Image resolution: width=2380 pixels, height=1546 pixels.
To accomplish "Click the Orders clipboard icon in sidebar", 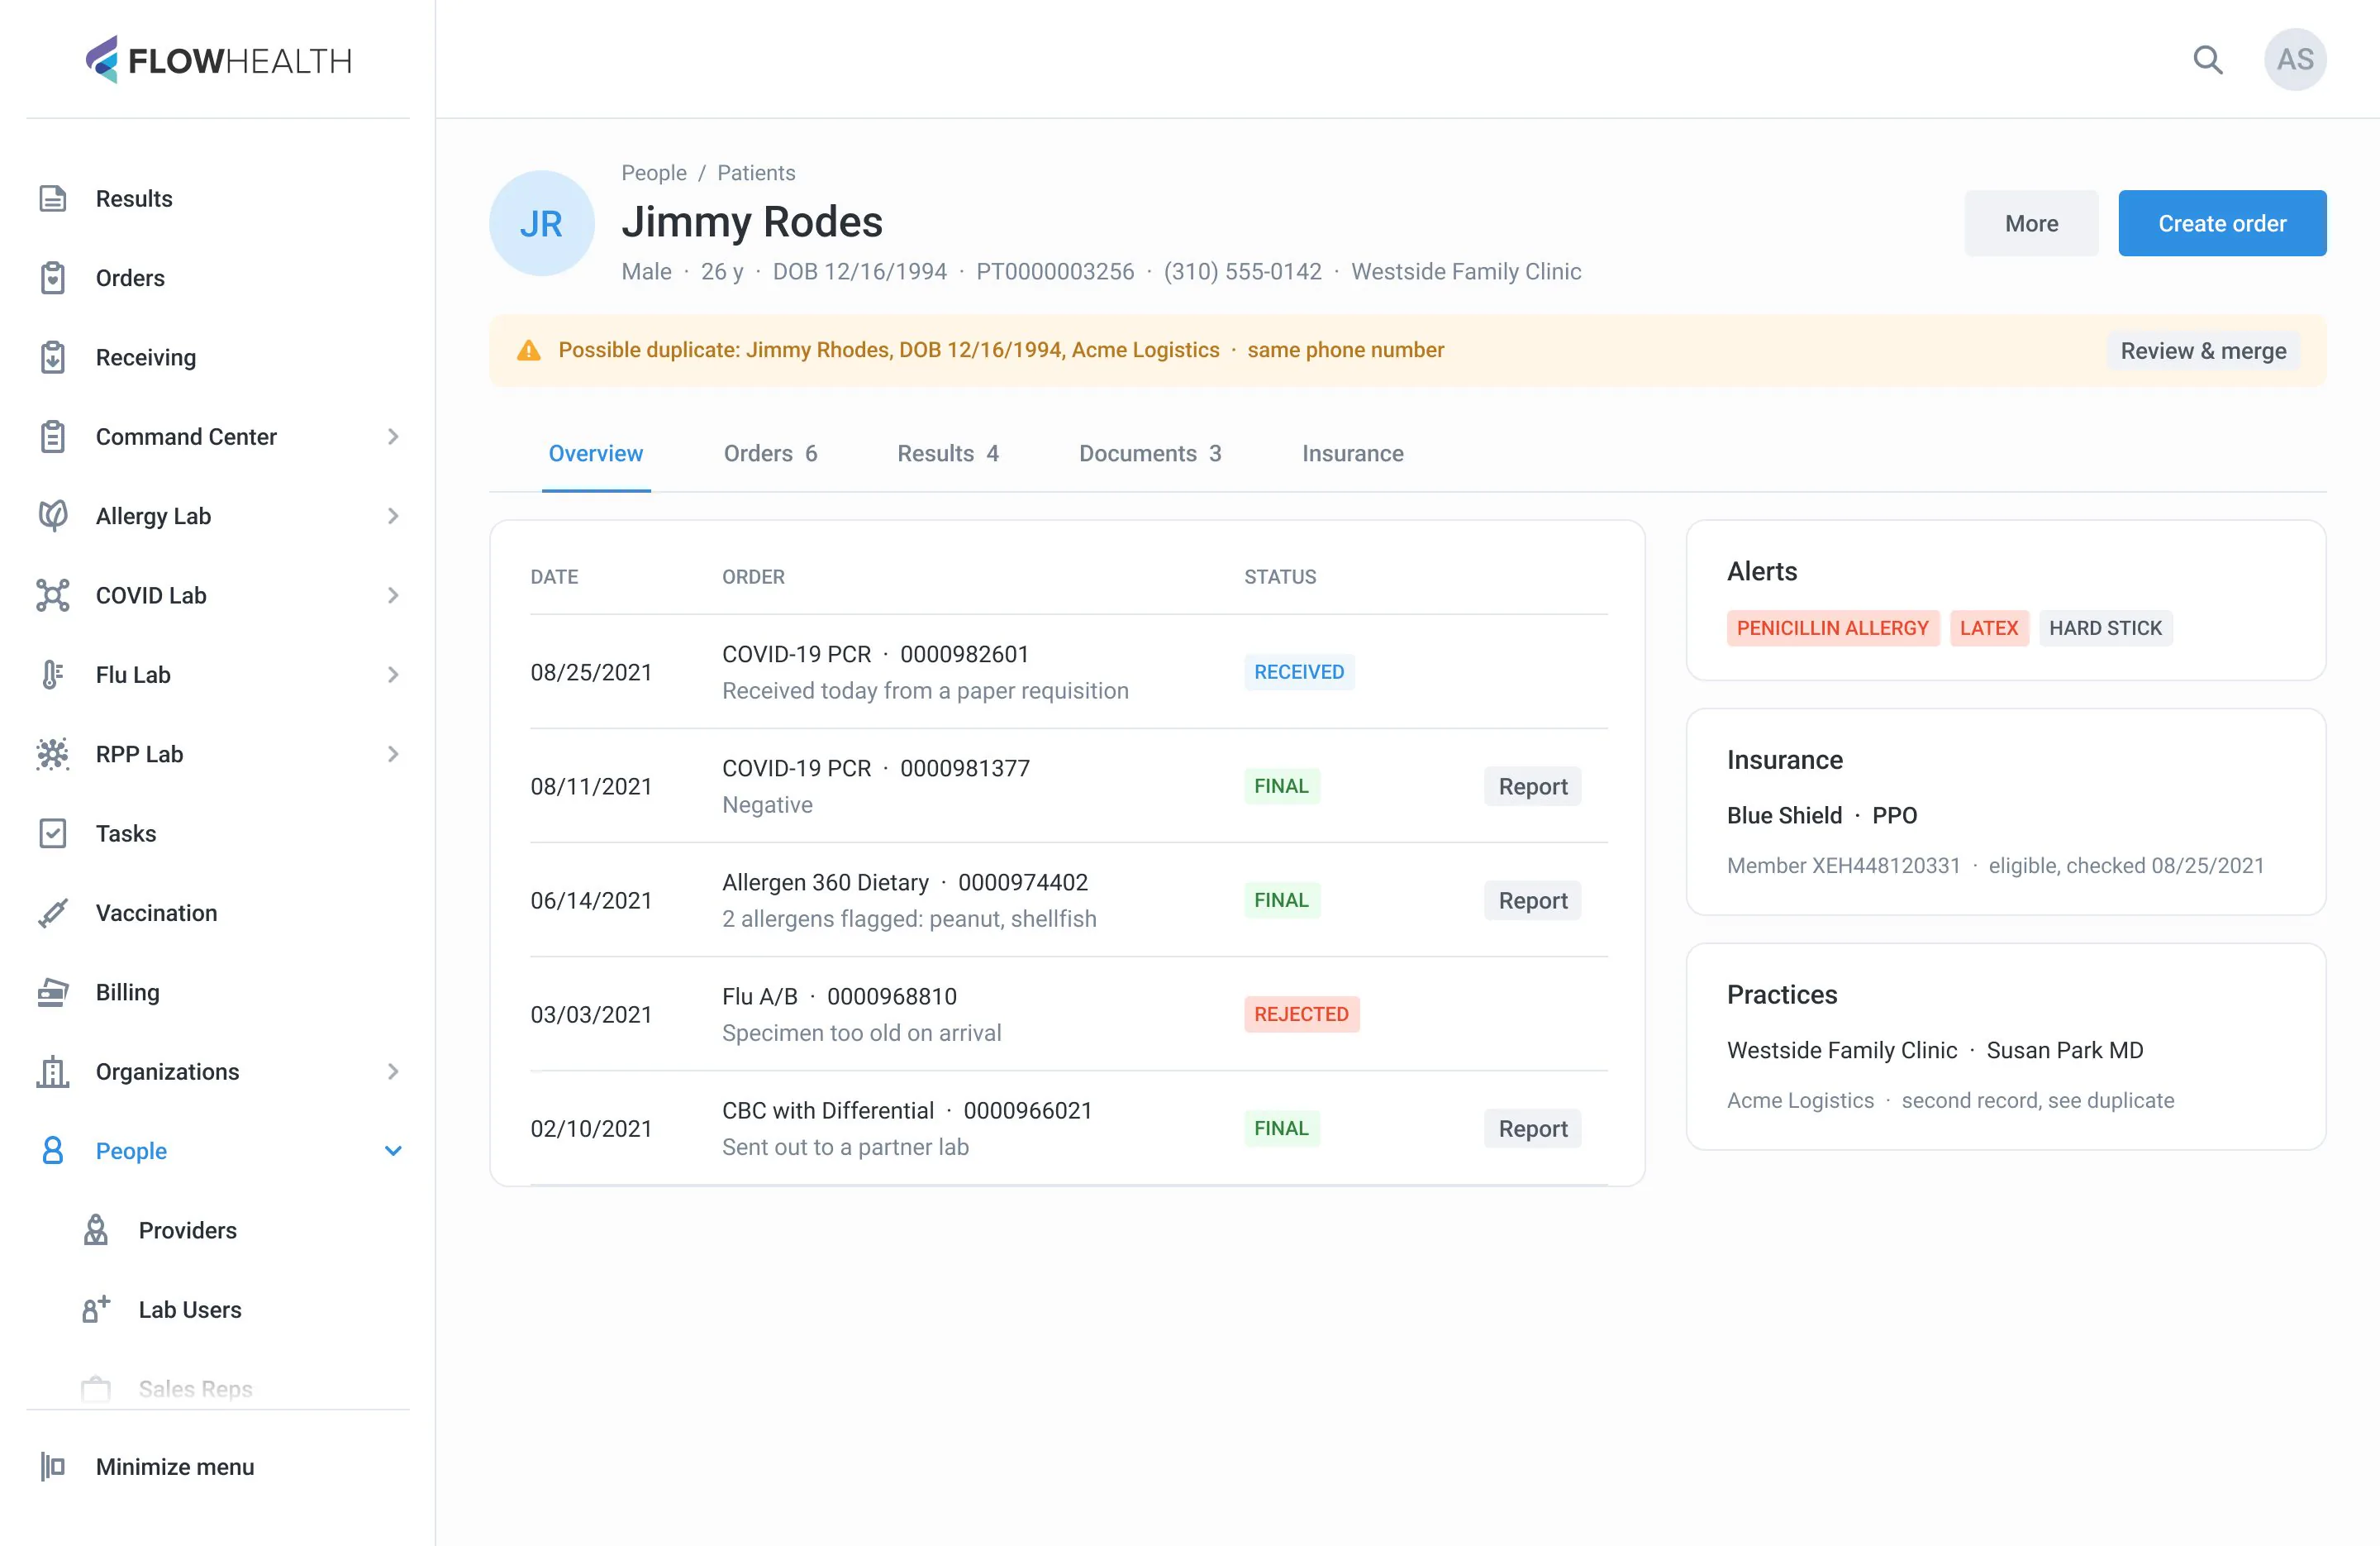I will click(53, 278).
